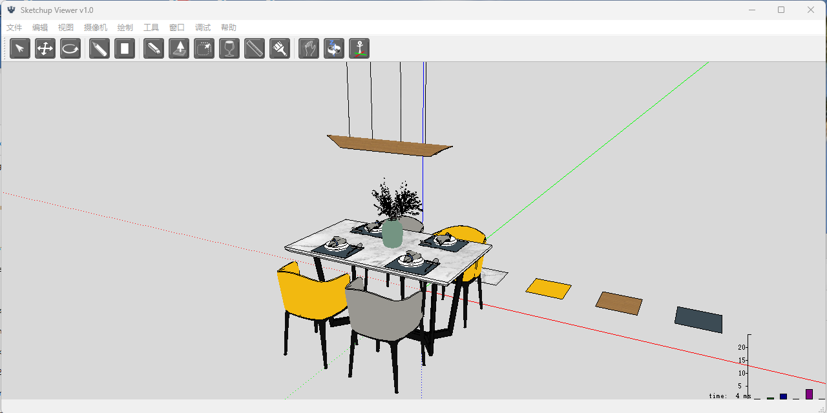Open the 摄像机 menu
The image size is (827, 413).
[96, 27]
